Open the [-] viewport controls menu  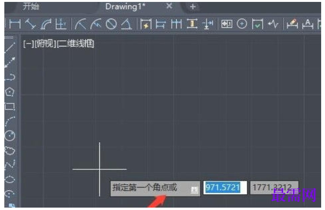[28, 44]
